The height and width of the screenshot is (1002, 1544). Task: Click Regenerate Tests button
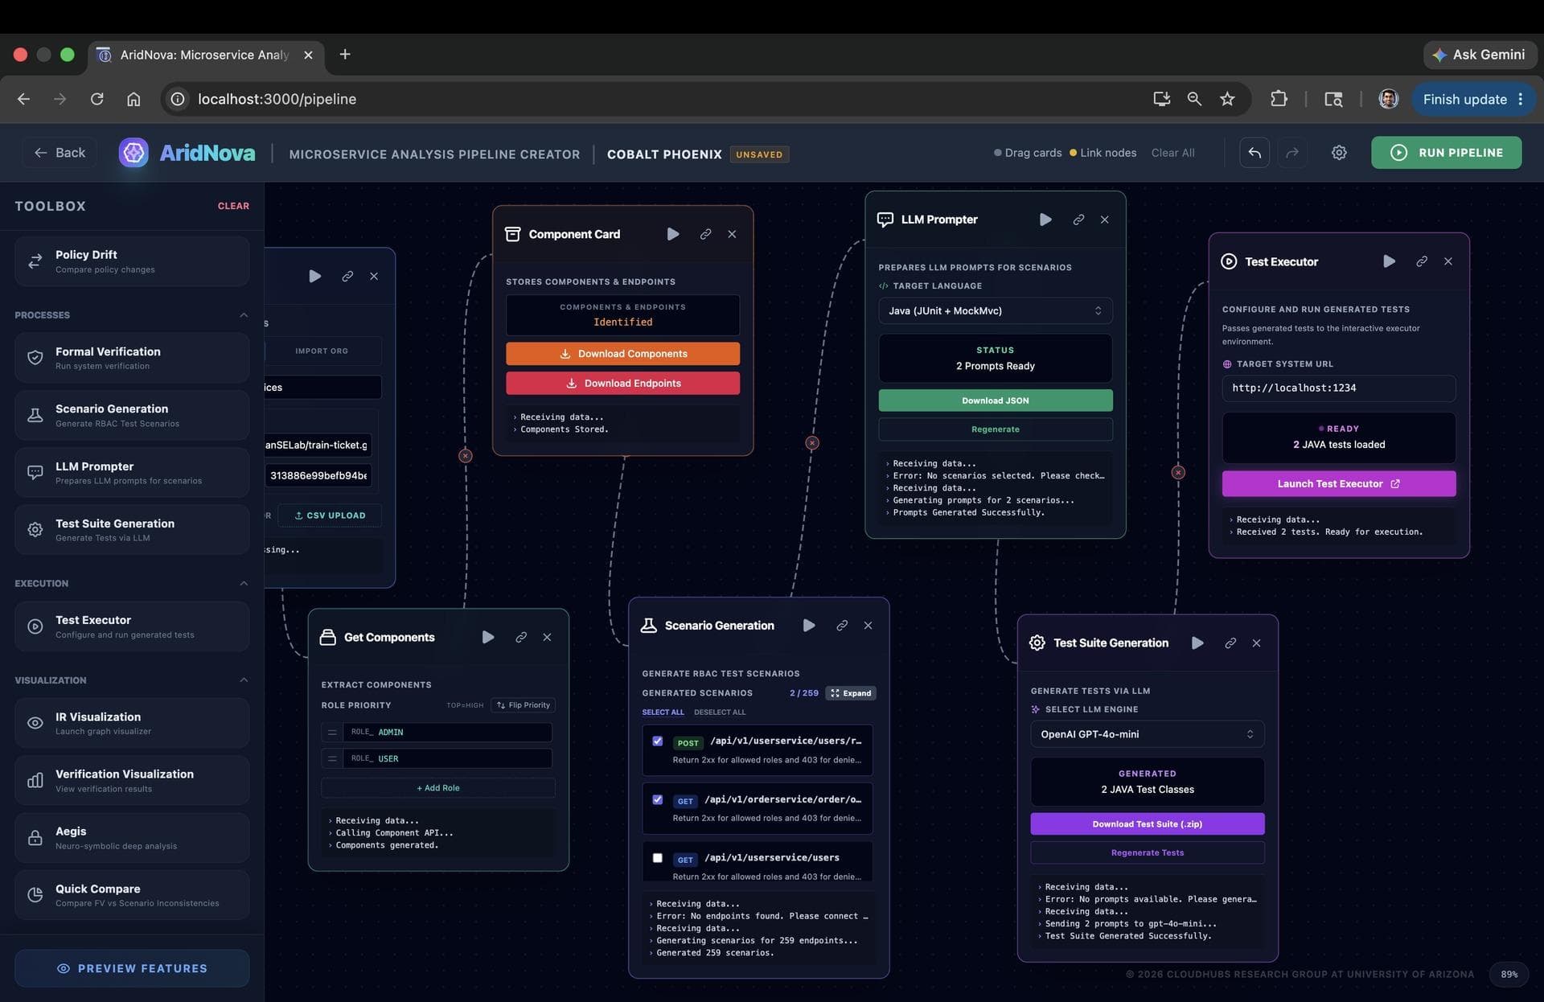(1148, 853)
